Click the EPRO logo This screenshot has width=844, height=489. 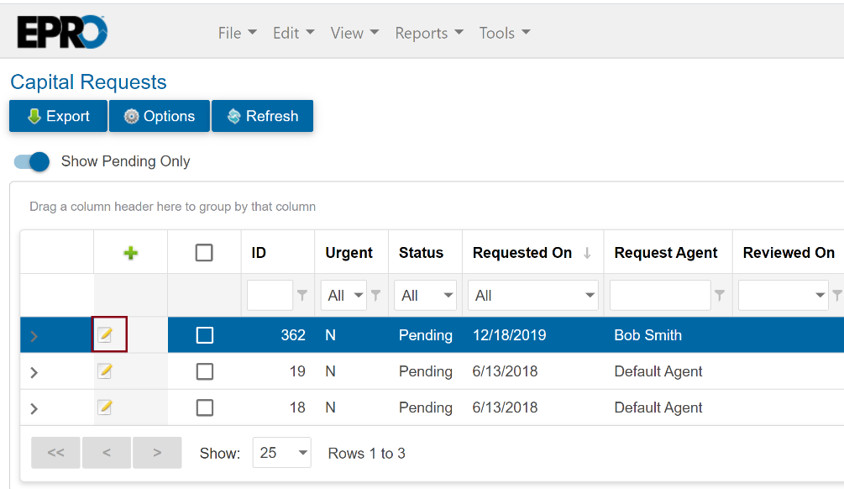coord(62,33)
